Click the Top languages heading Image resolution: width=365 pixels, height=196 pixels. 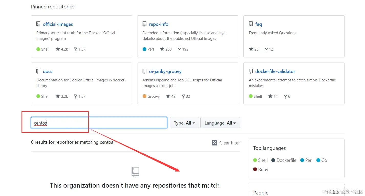(270, 148)
